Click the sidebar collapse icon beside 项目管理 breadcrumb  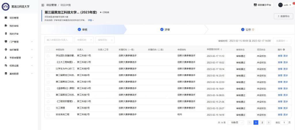(x=43, y=5)
